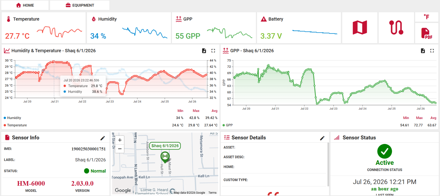
Task: Click the battery warning triangle icon
Action: [x=264, y=19]
